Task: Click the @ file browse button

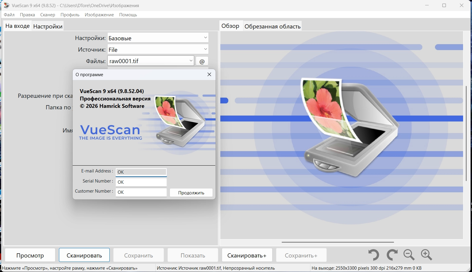Action: click(x=202, y=61)
